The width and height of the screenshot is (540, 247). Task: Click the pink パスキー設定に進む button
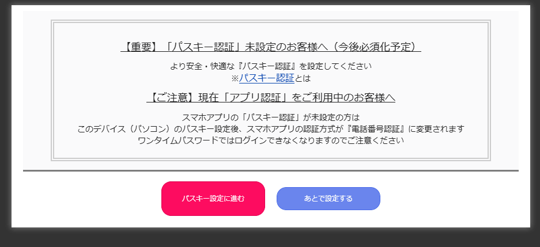click(213, 199)
